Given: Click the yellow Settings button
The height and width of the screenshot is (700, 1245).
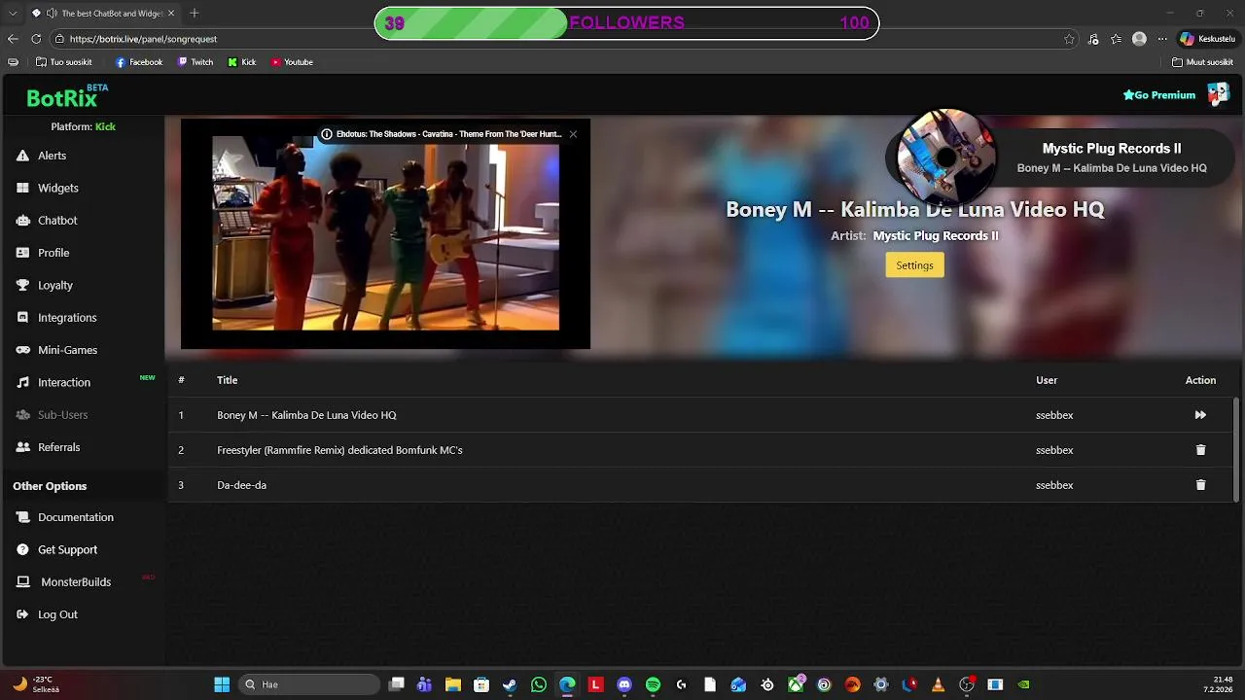Looking at the screenshot, I should pos(914,265).
